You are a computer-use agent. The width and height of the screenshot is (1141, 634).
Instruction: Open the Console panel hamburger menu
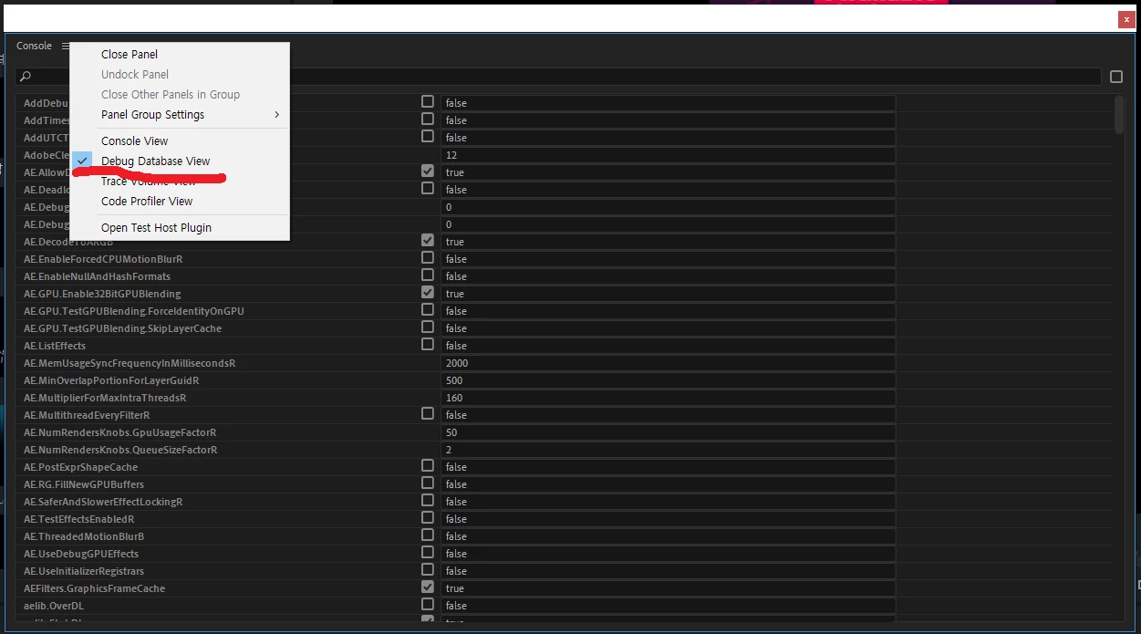tap(66, 46)
